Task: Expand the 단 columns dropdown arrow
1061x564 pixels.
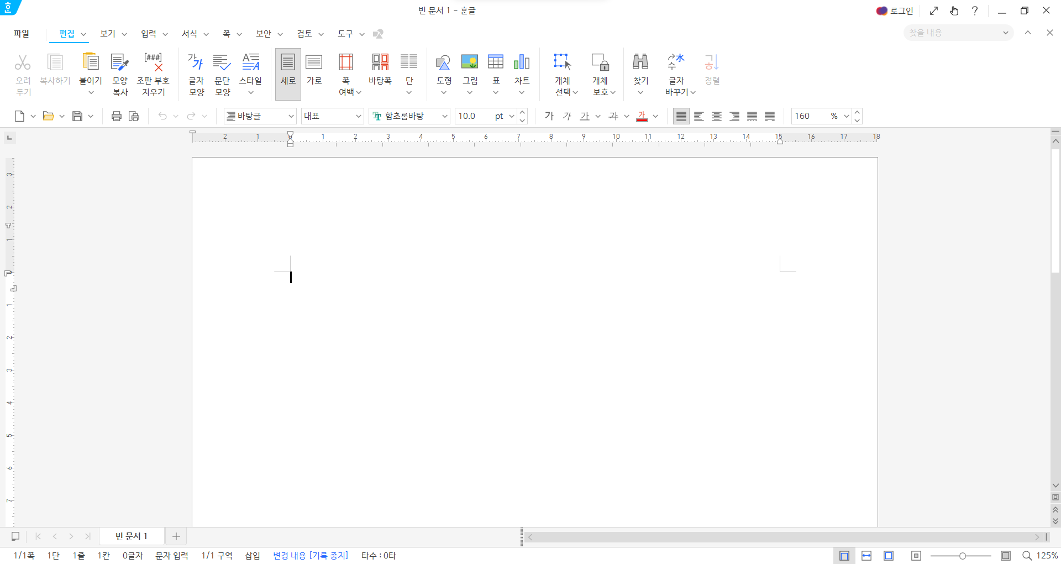Action: click(x=409, y=92)
